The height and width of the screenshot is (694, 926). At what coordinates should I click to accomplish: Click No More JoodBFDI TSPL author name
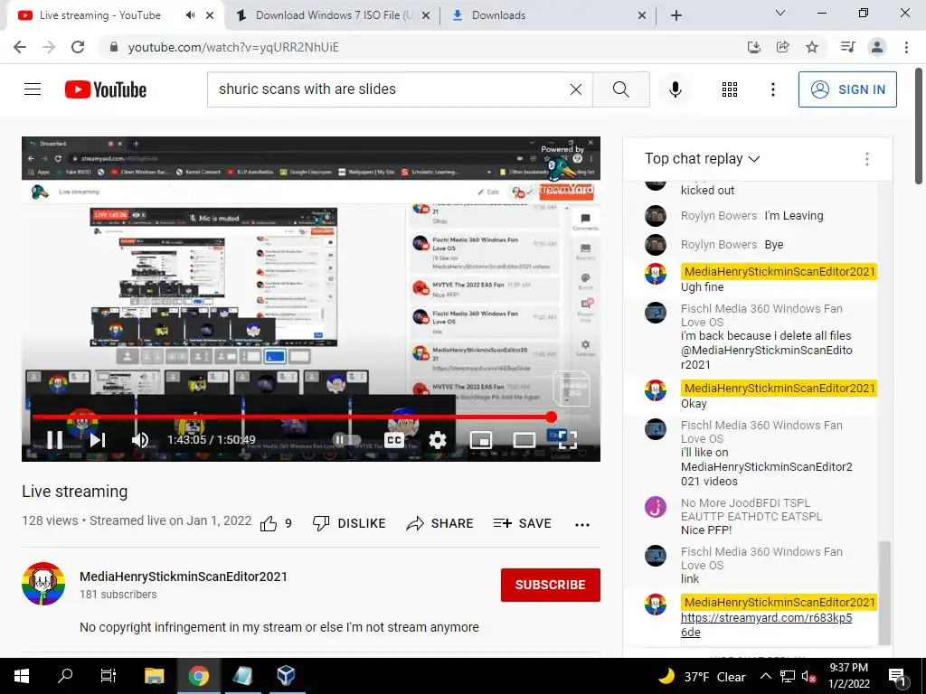click(751, 510)
